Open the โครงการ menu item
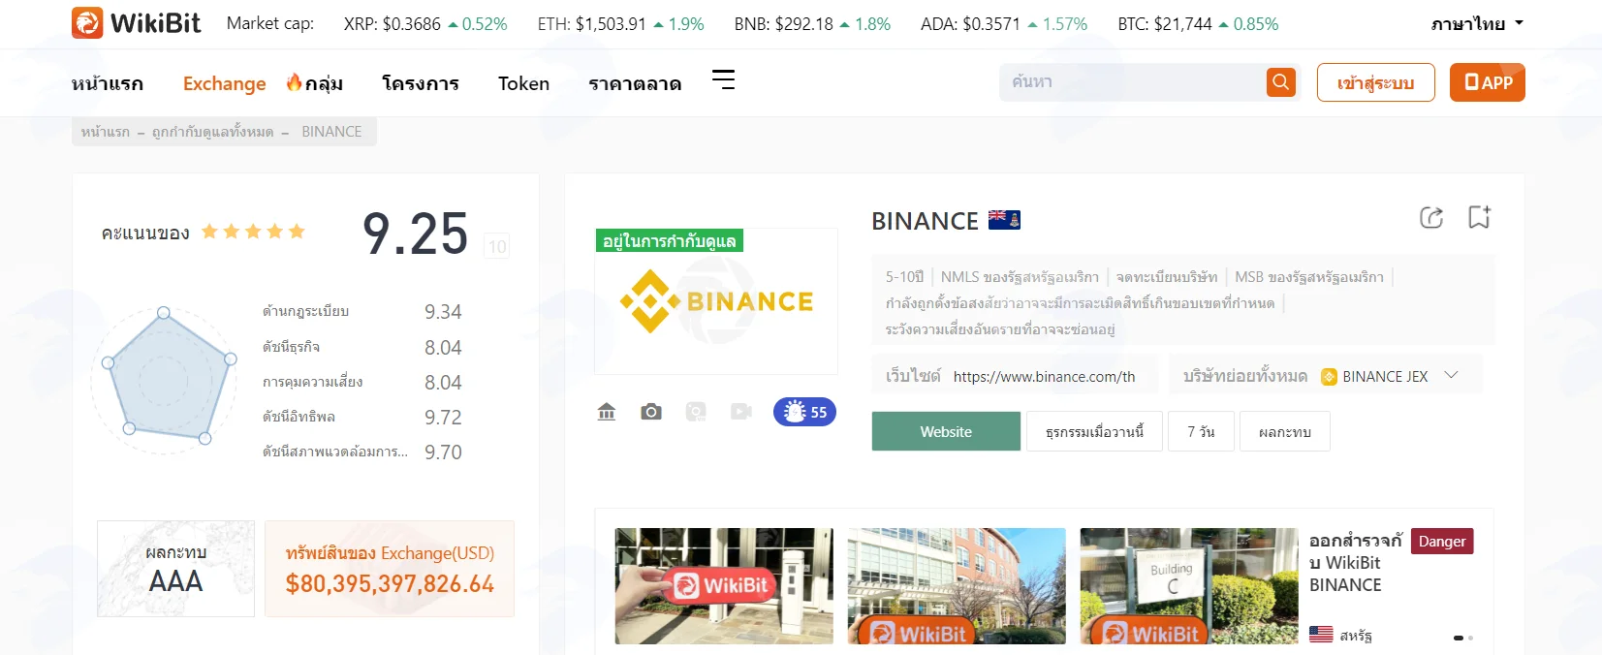This screenshot has width=1602, height=655. [x=421, y=83]
